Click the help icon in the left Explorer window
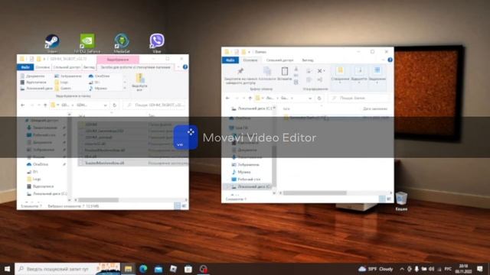The image size is (490, 275). (185, 67)
